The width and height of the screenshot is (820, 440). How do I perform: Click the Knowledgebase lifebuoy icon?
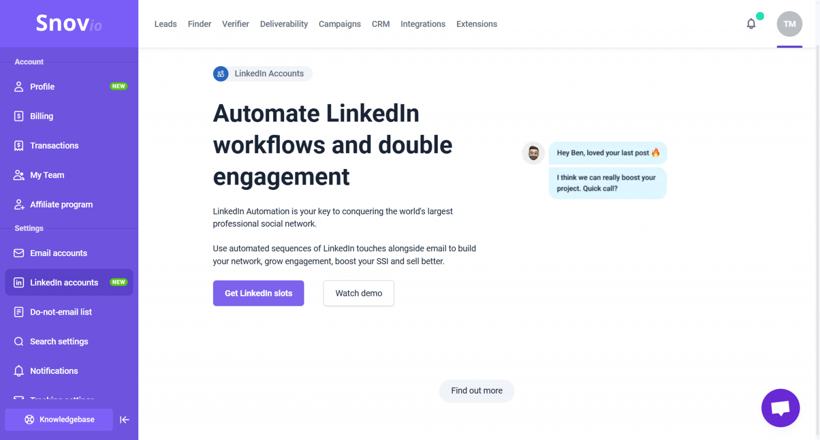coord(29,420)
